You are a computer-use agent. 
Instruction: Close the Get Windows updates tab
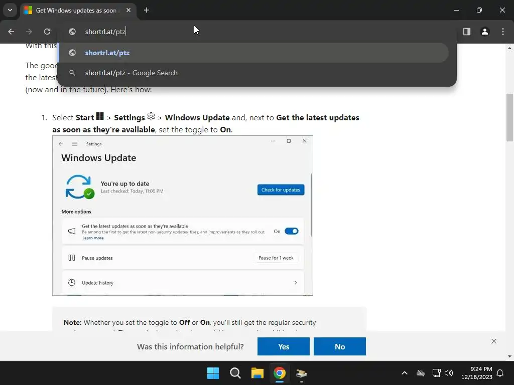pos(128,10)
